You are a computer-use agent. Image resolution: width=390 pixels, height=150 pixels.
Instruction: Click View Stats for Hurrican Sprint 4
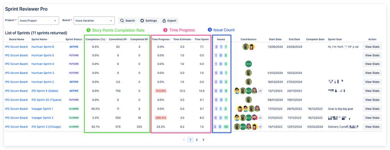[x=372, y=64]
